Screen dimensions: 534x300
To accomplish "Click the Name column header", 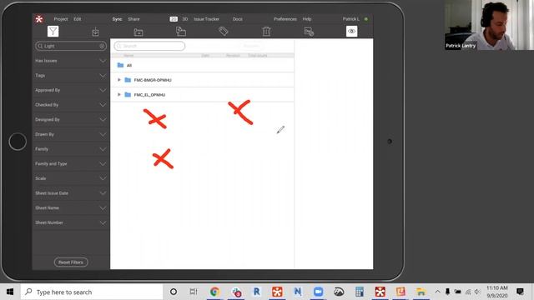I will [128, 56].
